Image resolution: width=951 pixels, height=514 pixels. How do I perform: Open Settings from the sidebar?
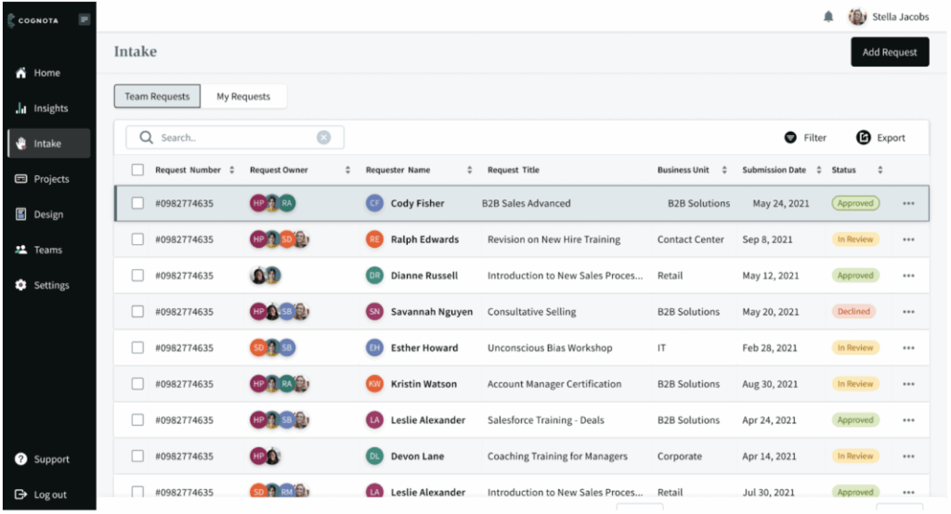pyautogui.click(x=51, y=285)
